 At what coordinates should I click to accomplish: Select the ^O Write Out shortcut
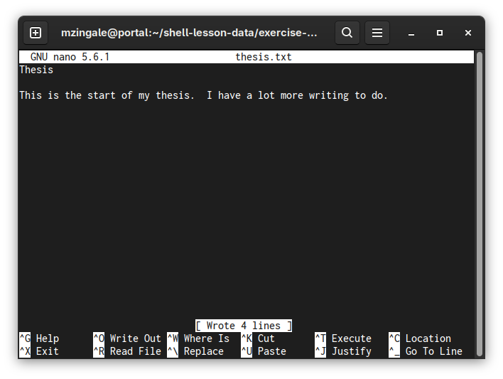pos(127,338)
